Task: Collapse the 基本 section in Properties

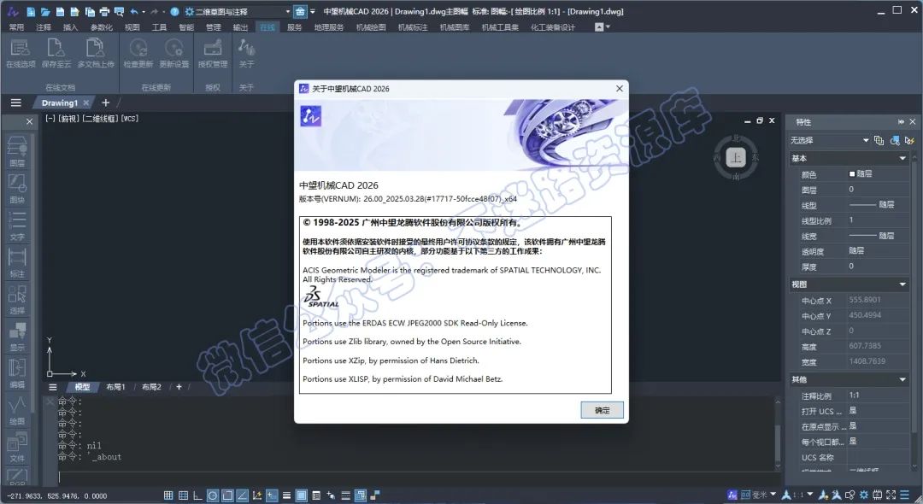Action: point(902,158)
